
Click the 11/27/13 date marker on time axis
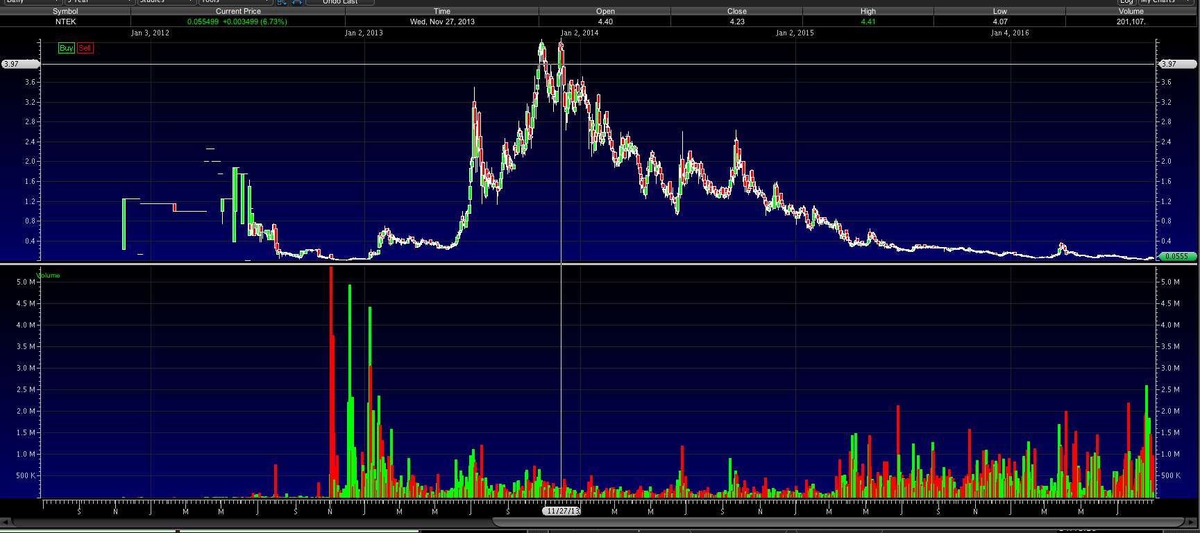(562, 511)
